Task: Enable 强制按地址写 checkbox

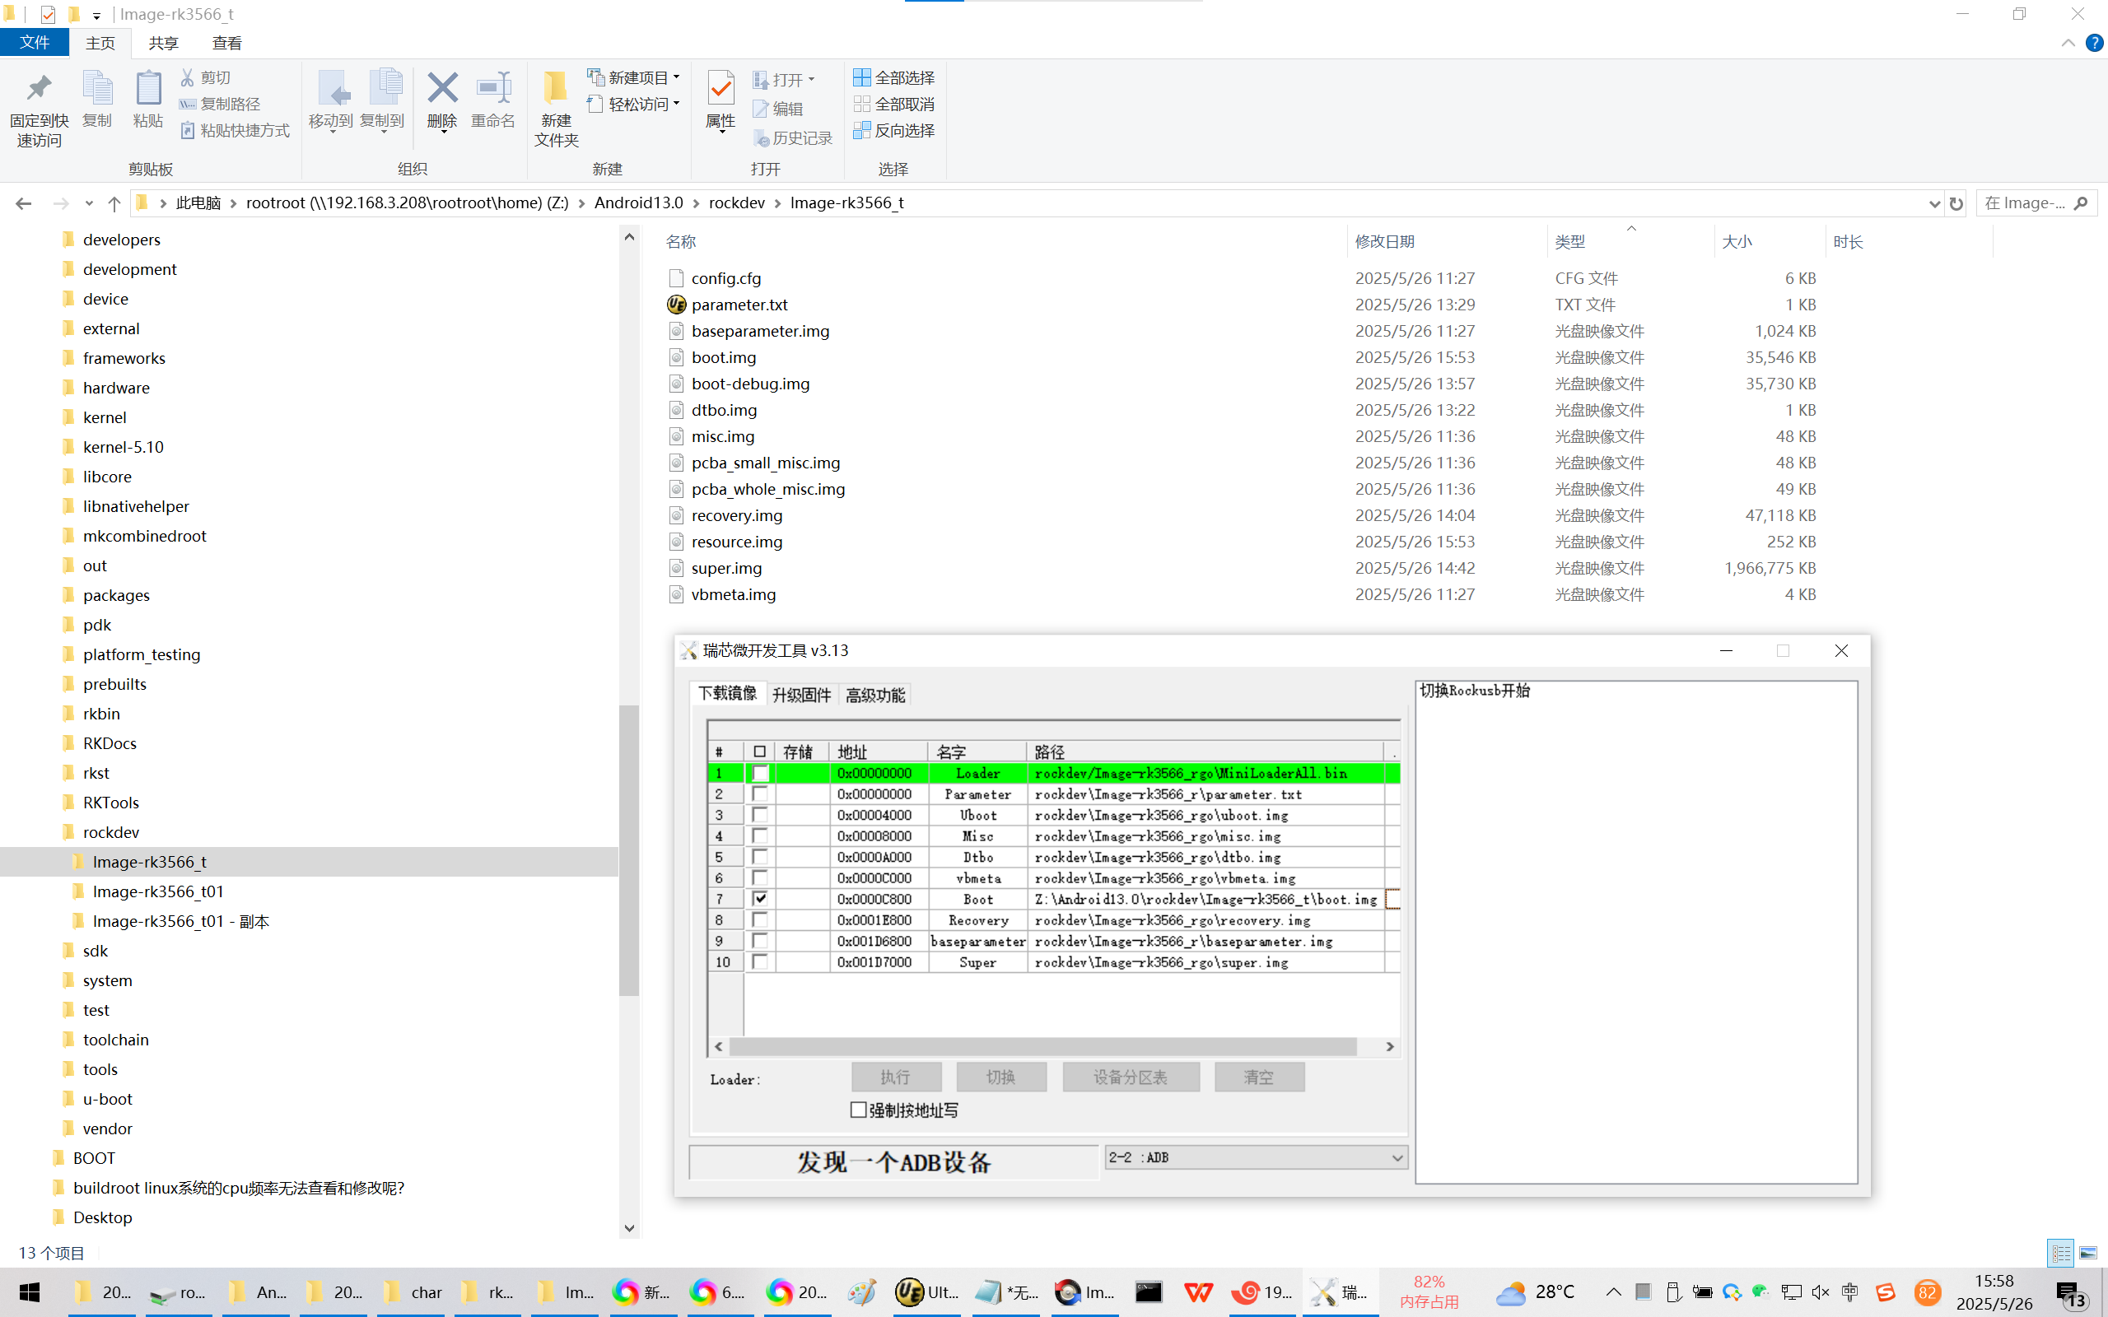Action: tap(859, 1110)
